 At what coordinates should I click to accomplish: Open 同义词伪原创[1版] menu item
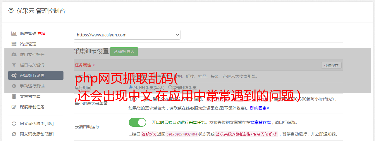(37, 124)
